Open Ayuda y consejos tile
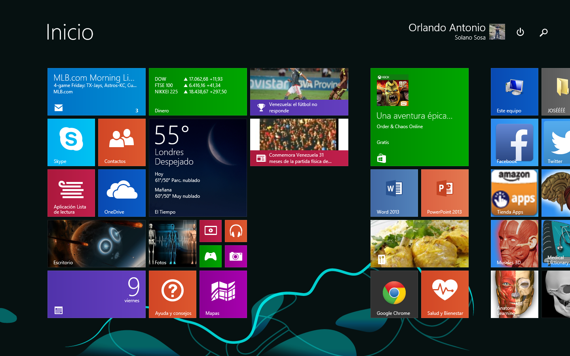Image resolution: width=570 pixels, height=356 pixels. (x=173, y=294)
